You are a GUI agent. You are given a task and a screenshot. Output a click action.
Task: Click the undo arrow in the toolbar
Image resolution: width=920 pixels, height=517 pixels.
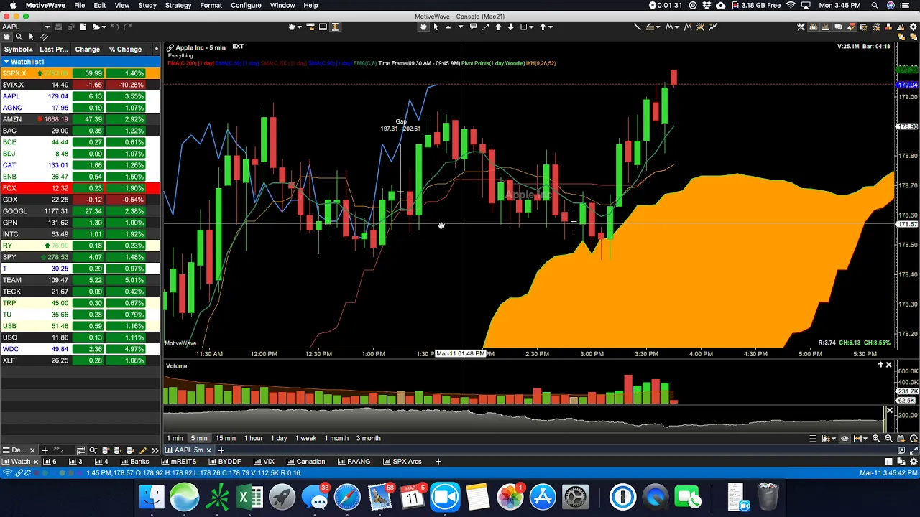tap(115, 27)
